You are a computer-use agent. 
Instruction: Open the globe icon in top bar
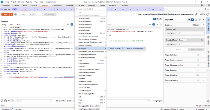click(202, 5)
